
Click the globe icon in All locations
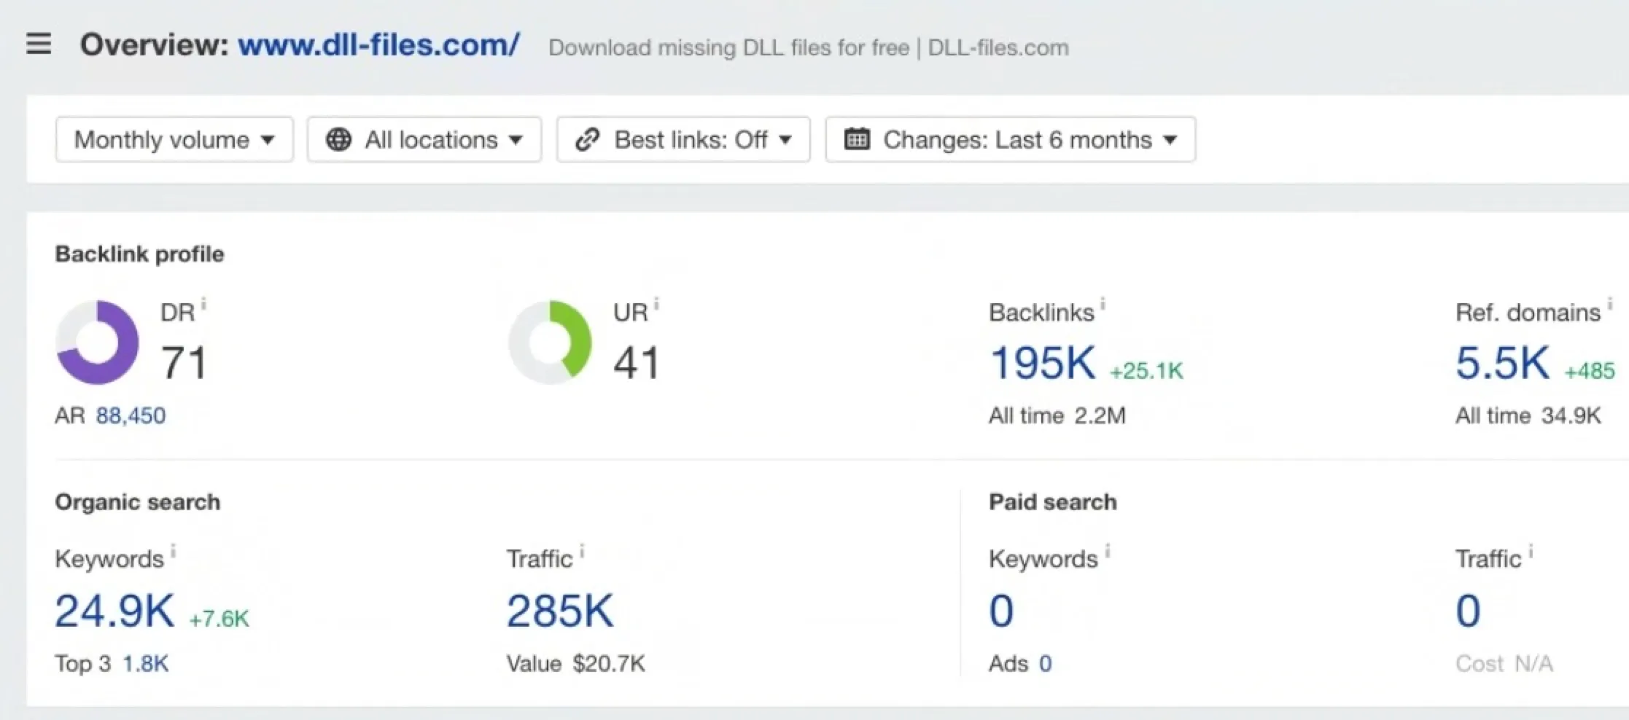point(338,139)
